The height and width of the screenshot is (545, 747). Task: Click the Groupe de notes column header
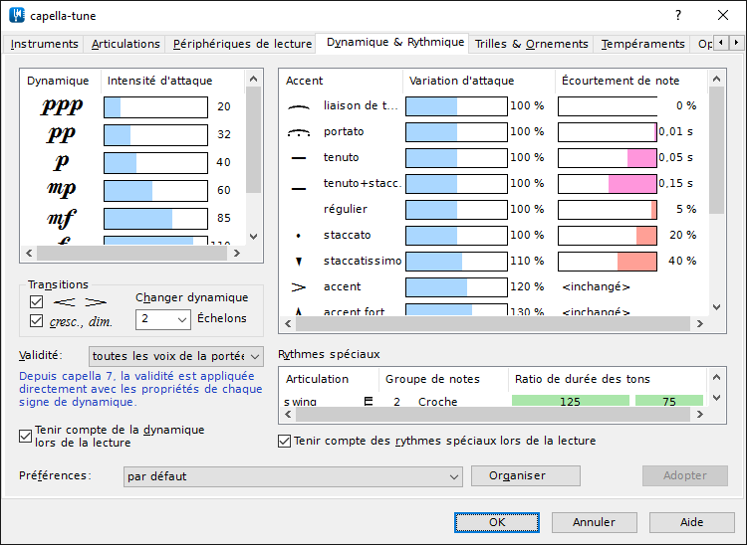tap(443, 379)
